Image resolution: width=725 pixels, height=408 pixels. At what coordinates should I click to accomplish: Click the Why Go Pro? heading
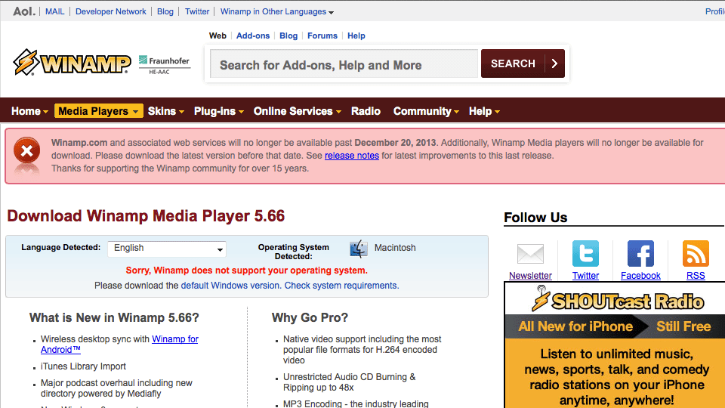click(310, 317)
